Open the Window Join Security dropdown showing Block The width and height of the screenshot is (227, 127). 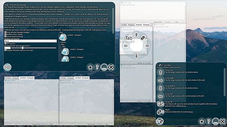[30, 41]
